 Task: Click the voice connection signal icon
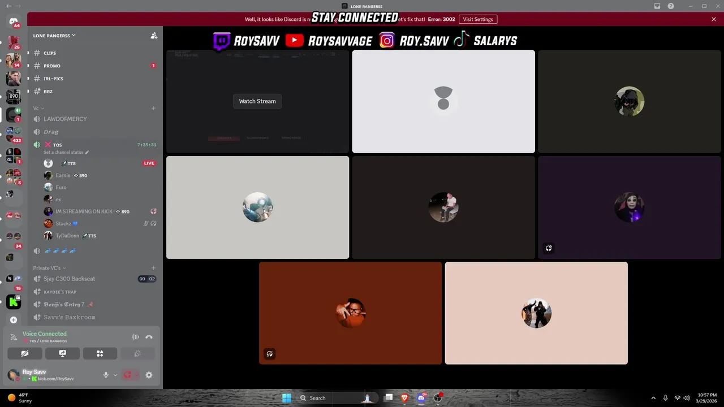coord(14,337)
